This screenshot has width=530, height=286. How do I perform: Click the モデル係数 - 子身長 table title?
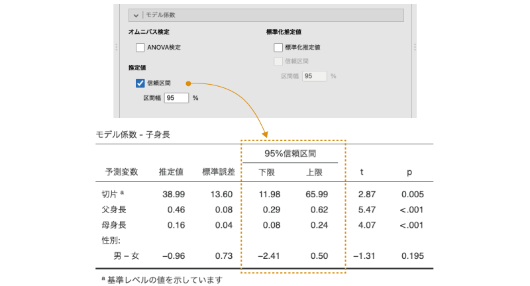(132, 134)
